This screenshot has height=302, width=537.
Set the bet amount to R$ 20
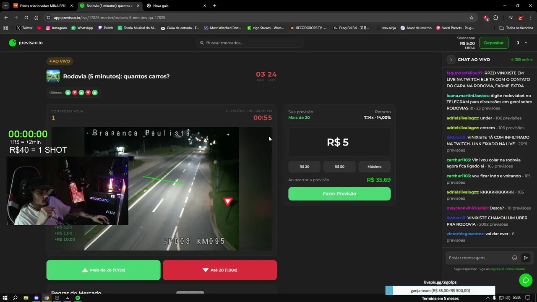305,167
